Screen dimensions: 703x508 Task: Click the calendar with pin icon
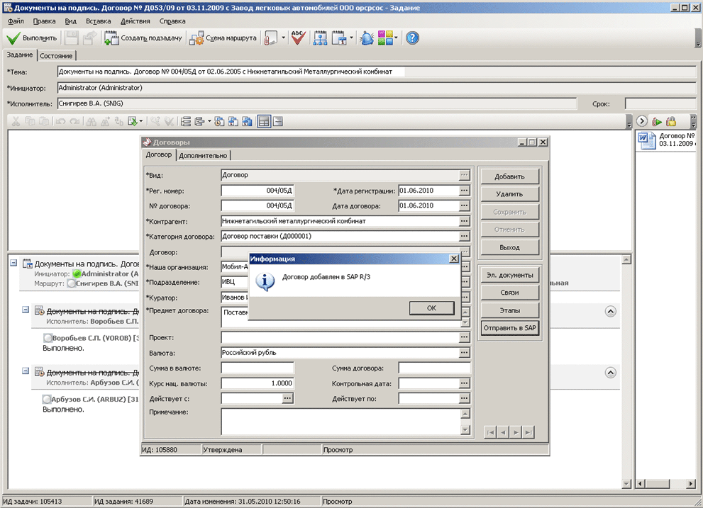point(339,38)
